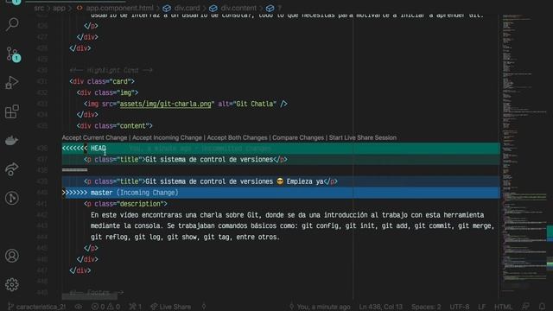Click the errors and warnings status indicator

coord(105,307)
